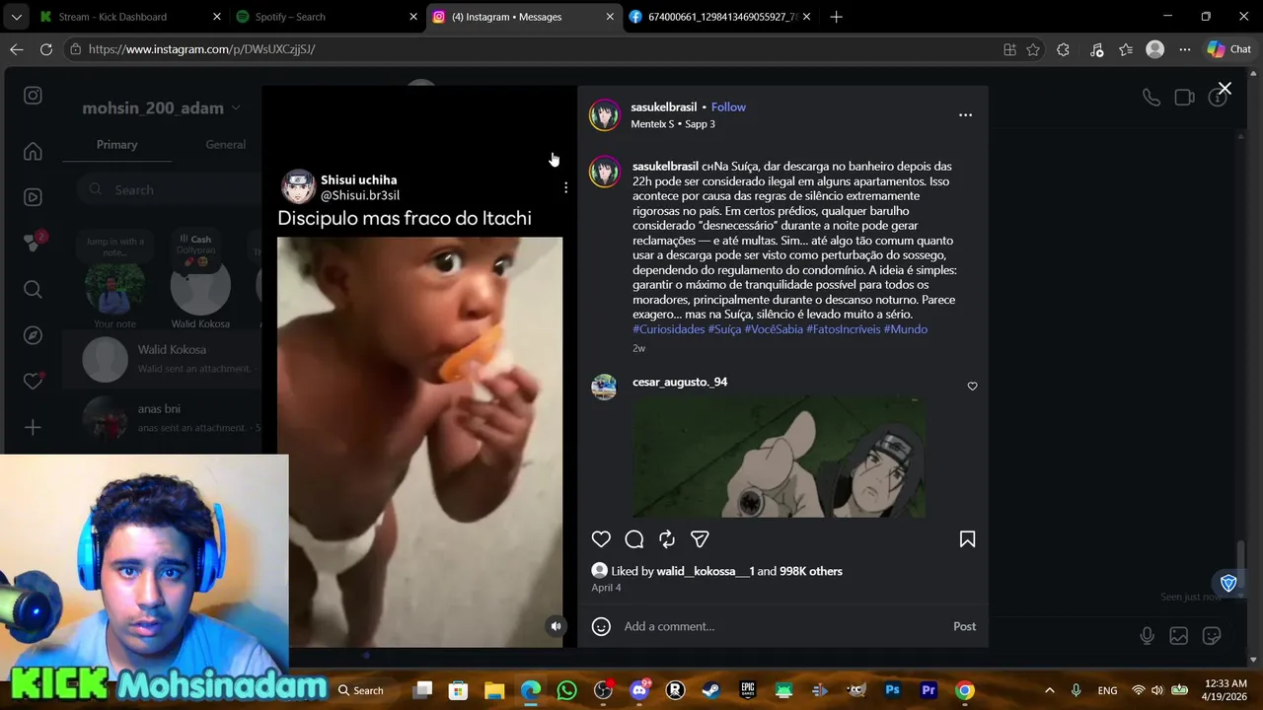This screenshot has width=1263, height=710.
Task: Open the three-dot menu on the Shisui uchiha video
Action: pyautogui.click(x=565, y=187)
